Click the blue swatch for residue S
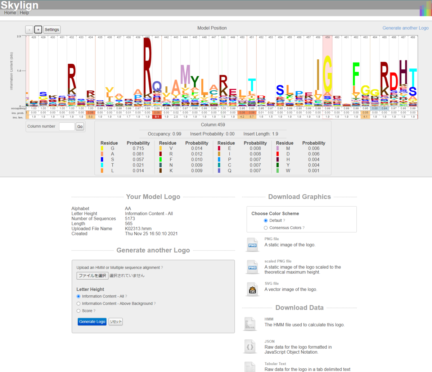This screenshot has height=372, width=432. pos(102,159)
